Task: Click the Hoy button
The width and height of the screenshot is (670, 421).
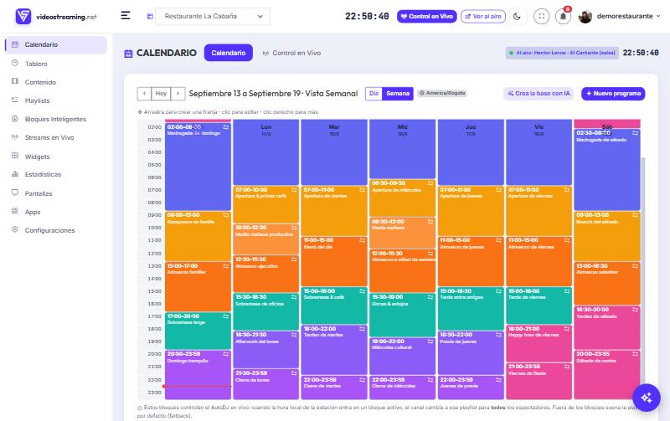Action: (x=161, y=94)
